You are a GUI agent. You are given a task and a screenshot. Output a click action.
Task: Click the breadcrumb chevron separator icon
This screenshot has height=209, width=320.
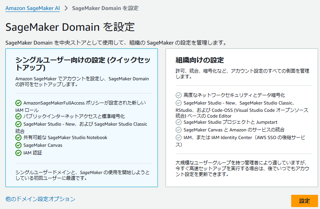pos(66,8)
